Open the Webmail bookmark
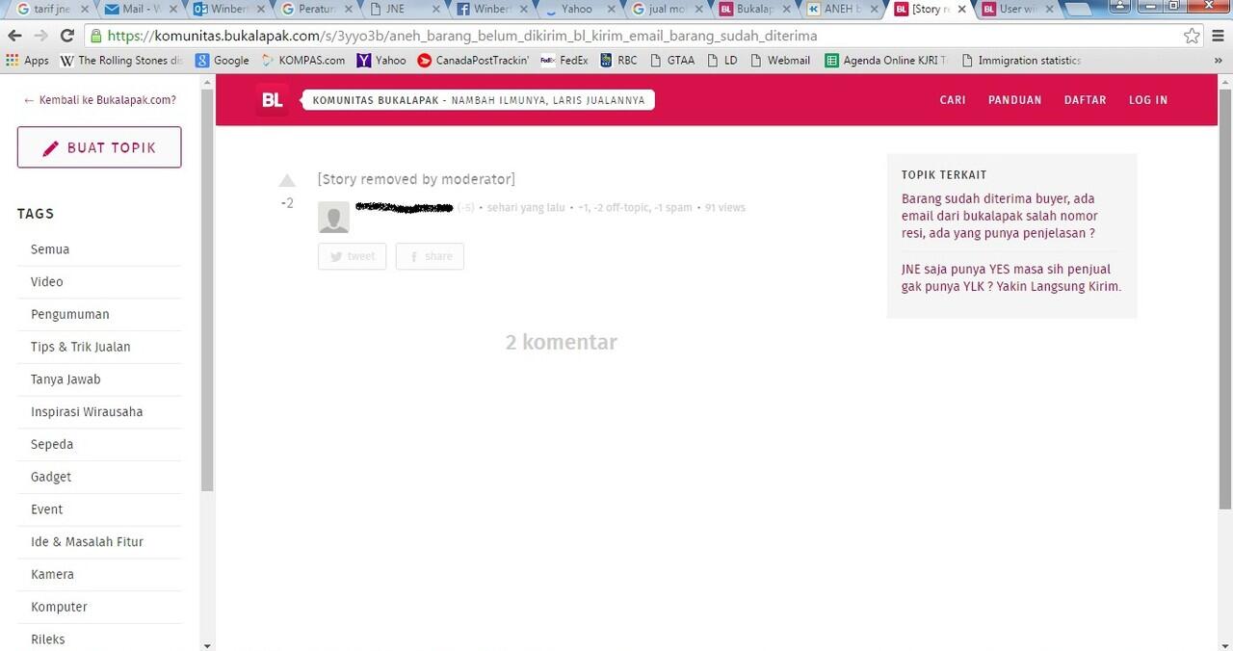The height and width of the screenshot is (651, 1233). [780, 60]
